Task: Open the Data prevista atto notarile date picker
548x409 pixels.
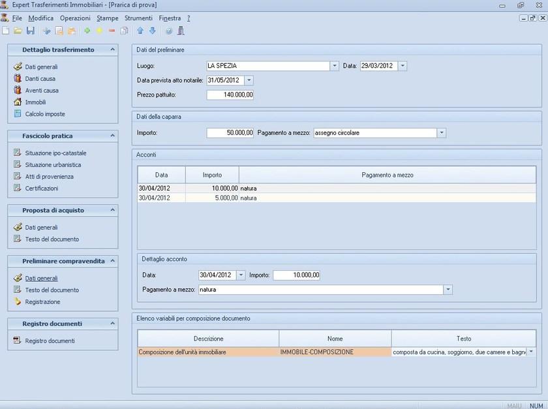Action: (x=249, y=80)
